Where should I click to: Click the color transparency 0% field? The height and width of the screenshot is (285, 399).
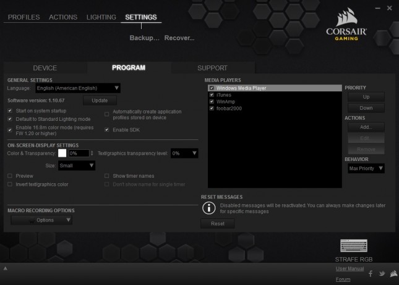(79, 153)
